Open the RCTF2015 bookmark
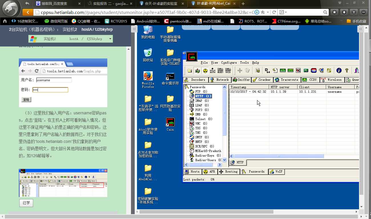 point(116,21)
